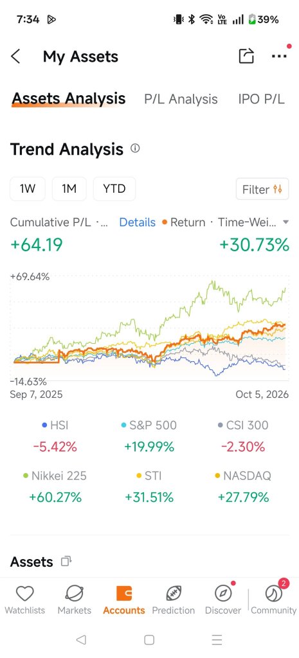Screen dimensions: 299x658
Task: Switch to the IPO P/L tab
Action: pos(261,99)
